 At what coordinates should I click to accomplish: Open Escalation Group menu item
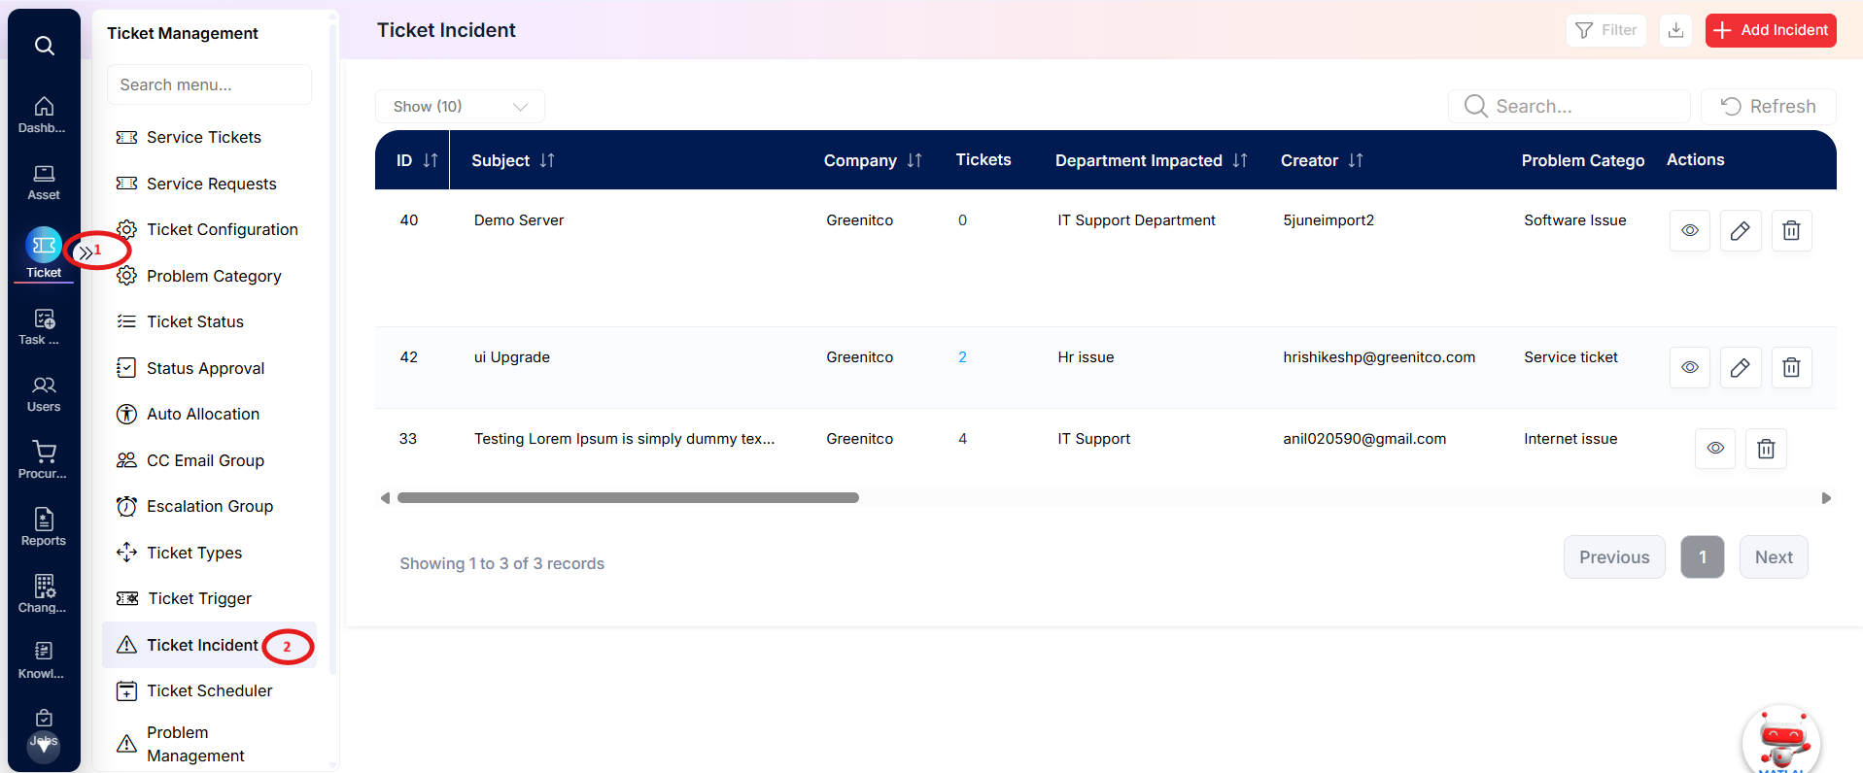point(209,506)
